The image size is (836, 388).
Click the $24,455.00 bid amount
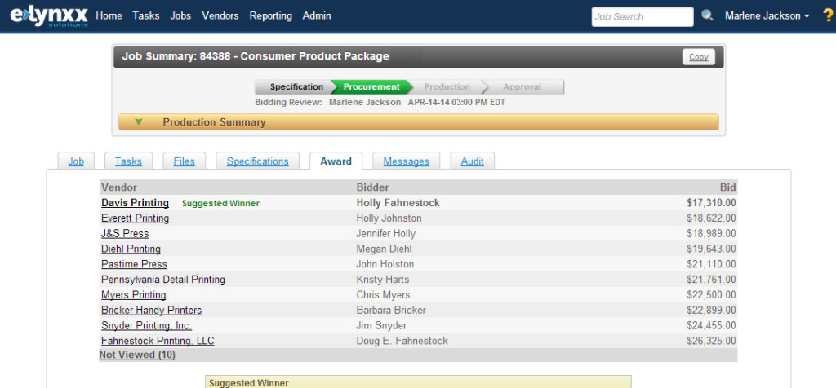tap(711, 326)
